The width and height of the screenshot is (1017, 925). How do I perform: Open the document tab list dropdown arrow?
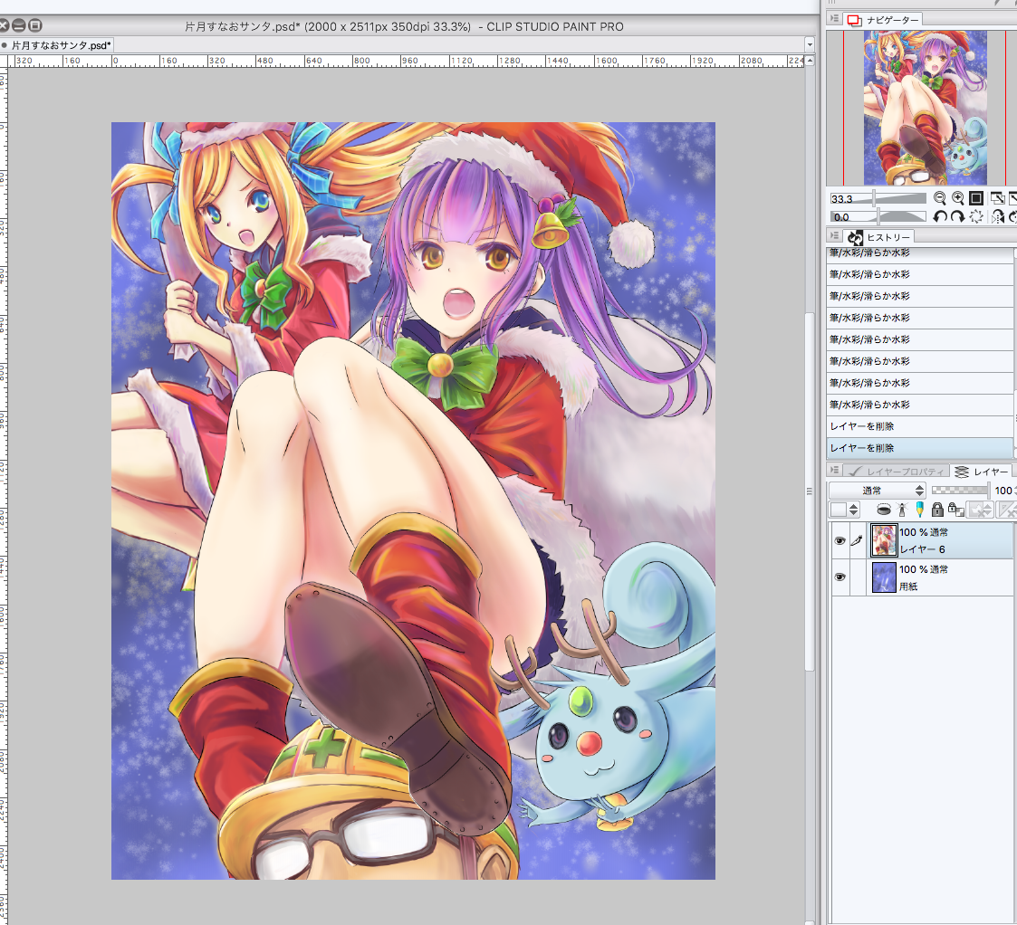(810, 44)
